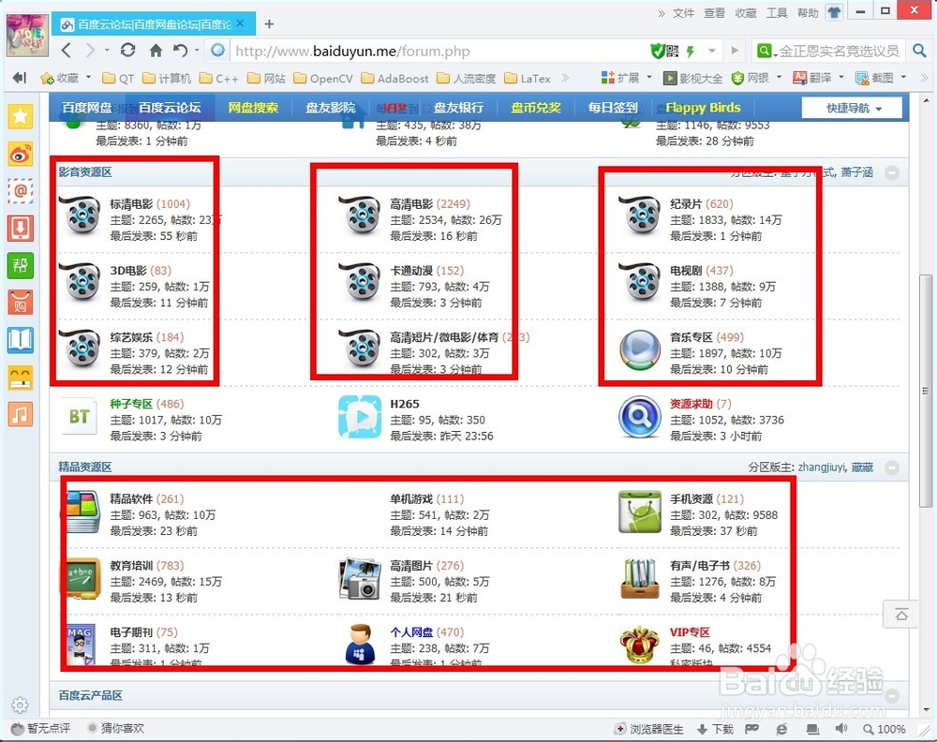Click the 浏览器医生 status bar button
The height and width of the screenshot is (742, 937).
(x=649, y=729)
